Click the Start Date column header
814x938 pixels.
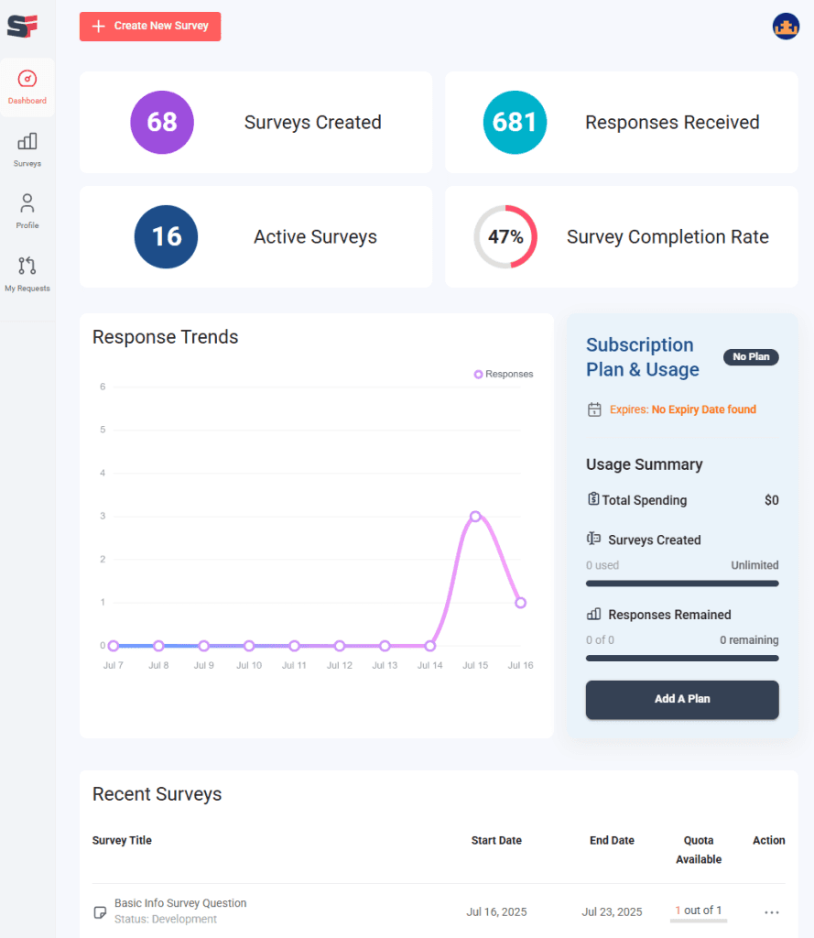496,841
